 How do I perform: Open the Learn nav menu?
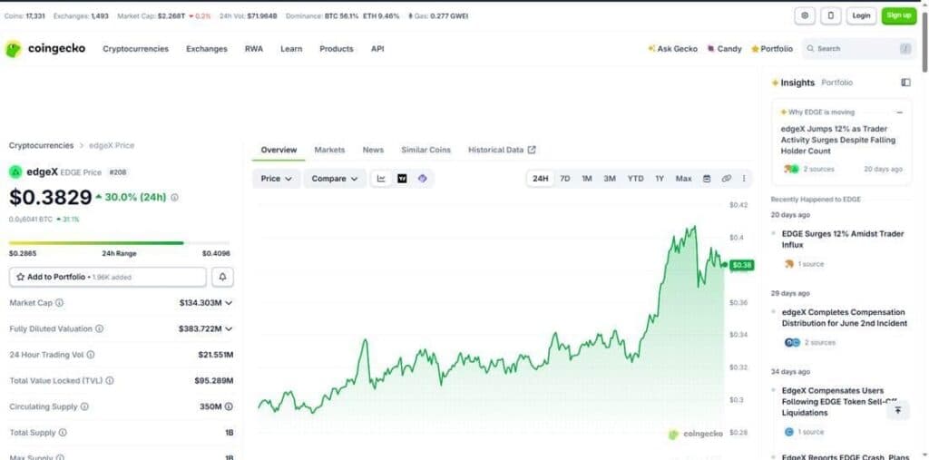click(291, 49)
